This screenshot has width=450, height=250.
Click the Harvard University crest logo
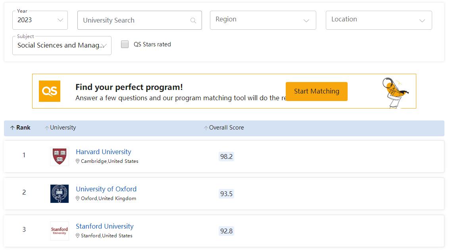[60, 156]
